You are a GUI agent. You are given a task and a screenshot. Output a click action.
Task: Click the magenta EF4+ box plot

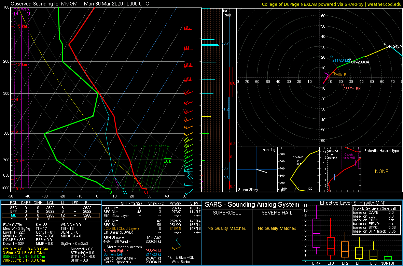point(316,230)
